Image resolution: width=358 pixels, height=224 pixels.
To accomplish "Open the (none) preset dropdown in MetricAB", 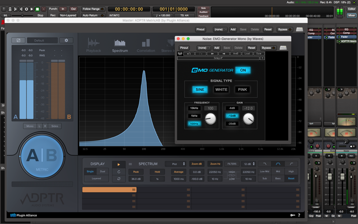I will [x=220, y=30].
